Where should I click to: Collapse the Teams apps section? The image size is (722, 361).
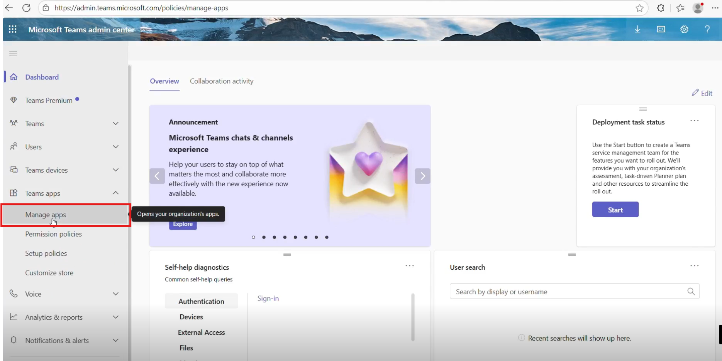pyautogui.click(x=115, y=193)
